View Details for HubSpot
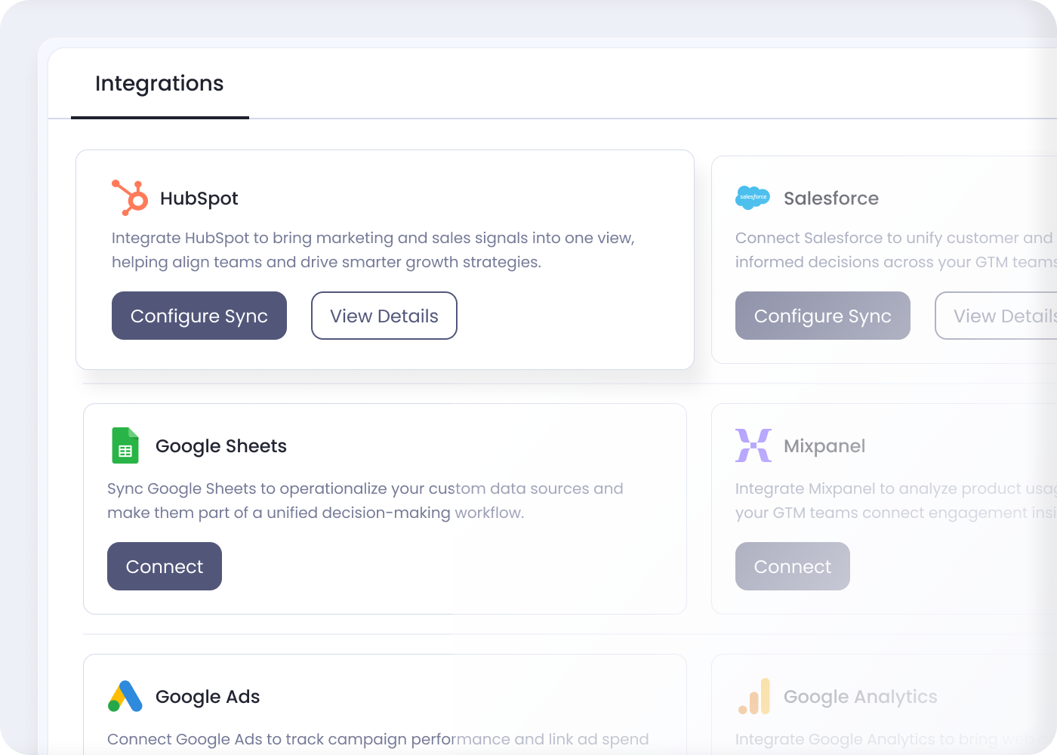 coord(384,316)
